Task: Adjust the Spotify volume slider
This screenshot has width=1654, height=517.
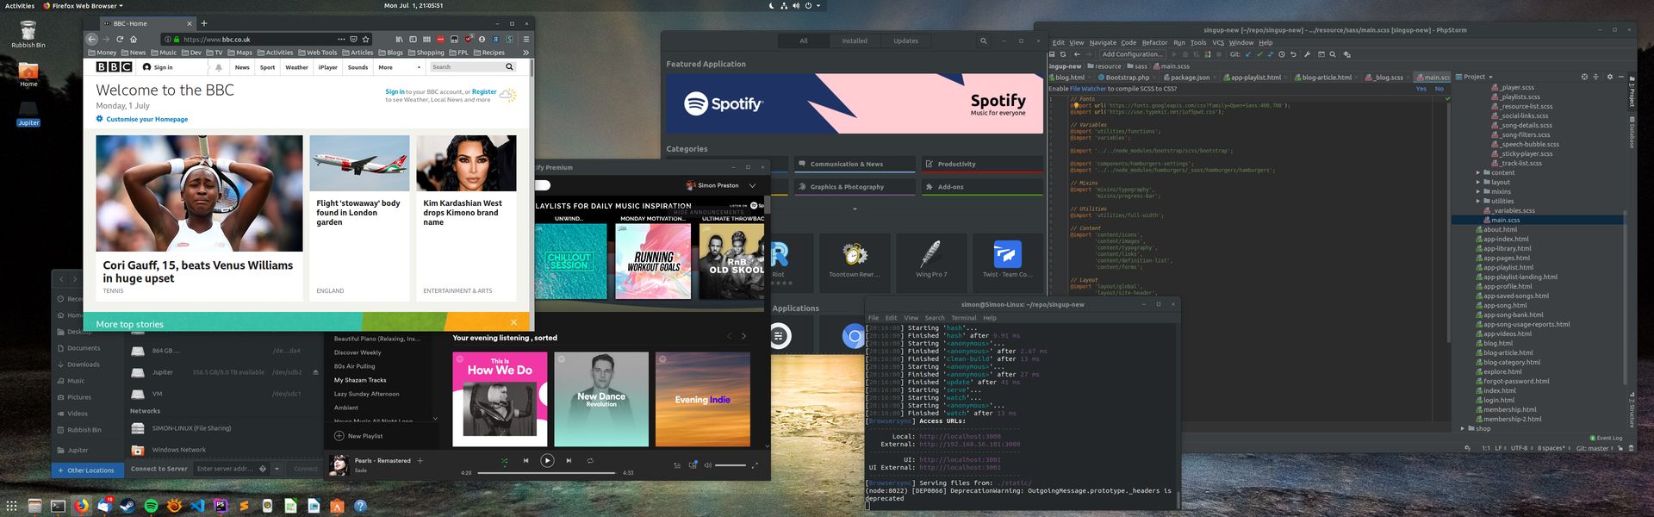Action: coord(731,465)
